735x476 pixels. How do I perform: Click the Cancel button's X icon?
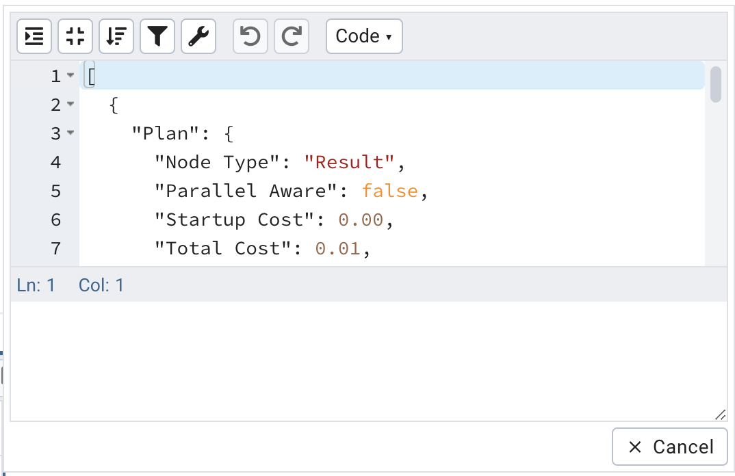pos(634,446)
